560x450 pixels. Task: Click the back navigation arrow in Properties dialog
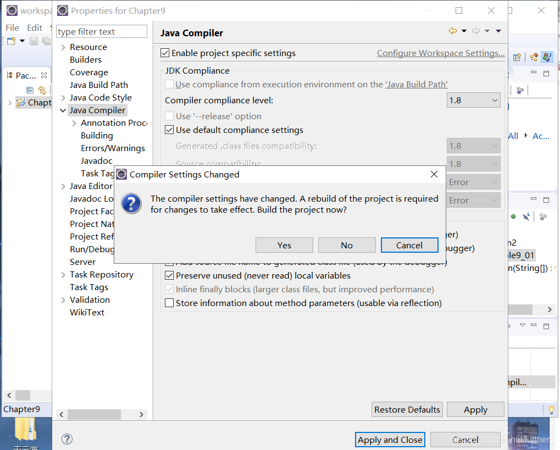tap(452, 30)
